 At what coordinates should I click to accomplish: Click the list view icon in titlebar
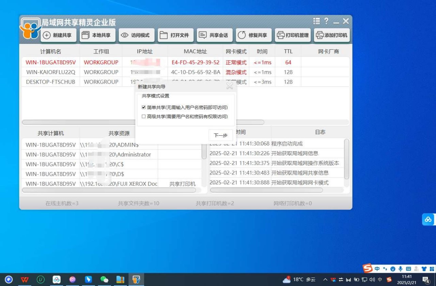[316, 21]
